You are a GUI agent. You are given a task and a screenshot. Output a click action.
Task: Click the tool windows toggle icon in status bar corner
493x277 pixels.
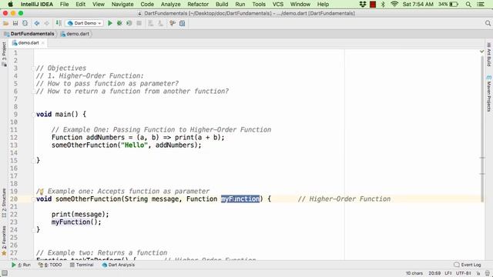4,273
